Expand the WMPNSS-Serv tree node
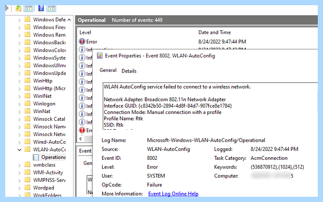The image size is (323, 202). coord(19,181)
